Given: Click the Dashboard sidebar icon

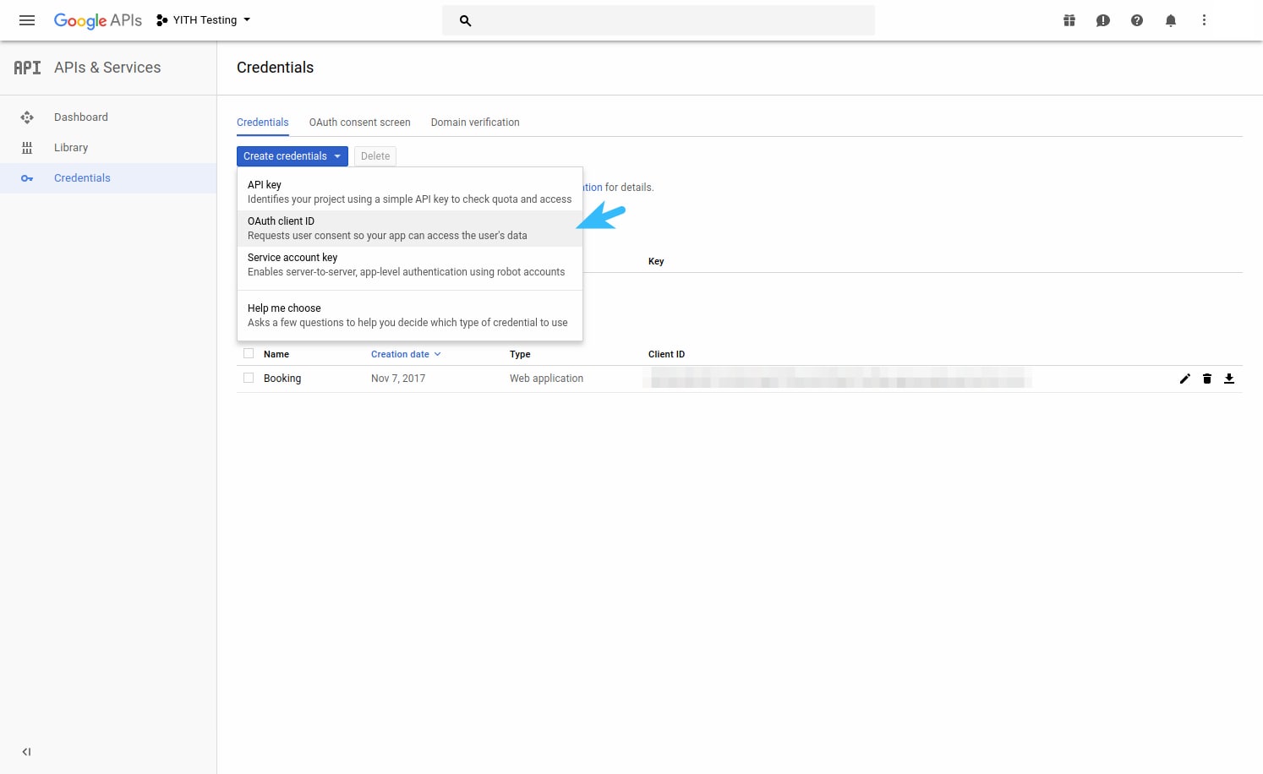Looking at the screenshot, I should pyautogui.click(x=27, y=117).
